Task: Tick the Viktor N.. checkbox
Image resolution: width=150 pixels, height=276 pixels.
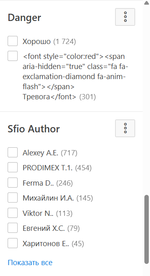Action: click(x=12, y=213)
